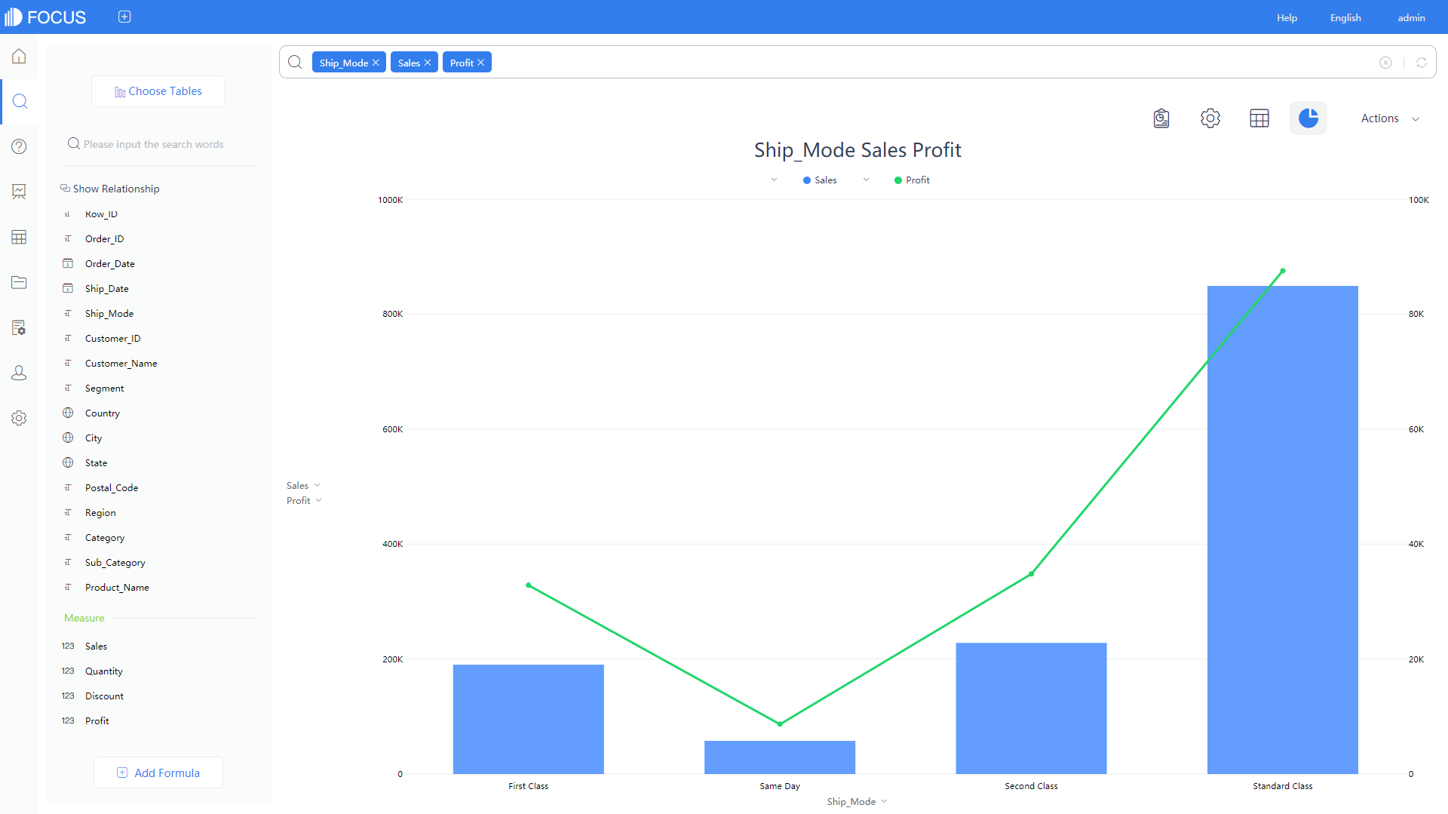This screenshot has width=1448, height=814.
Task: Open the chevron before the Sales legend
Action: 774,180
